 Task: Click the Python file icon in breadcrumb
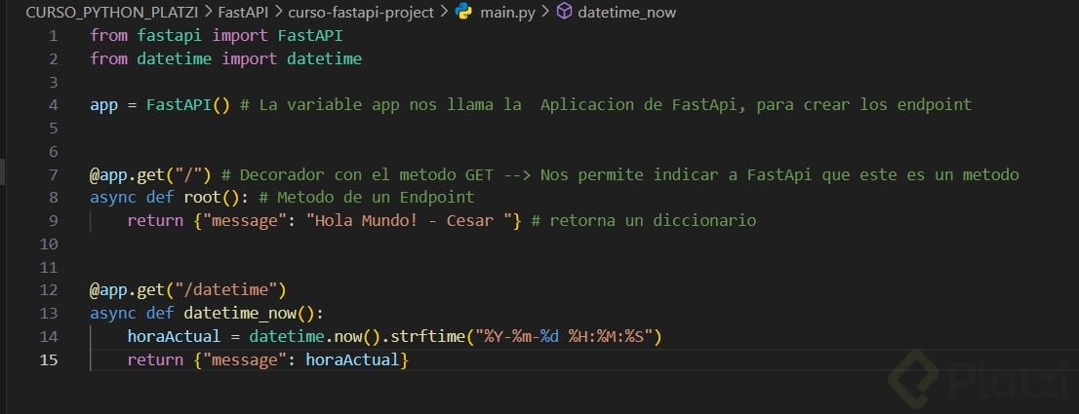pyautogui.click(x=463, y=12)
